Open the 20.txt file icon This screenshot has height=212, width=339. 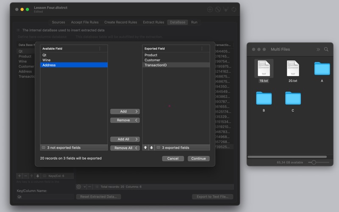tap(292, 69)
